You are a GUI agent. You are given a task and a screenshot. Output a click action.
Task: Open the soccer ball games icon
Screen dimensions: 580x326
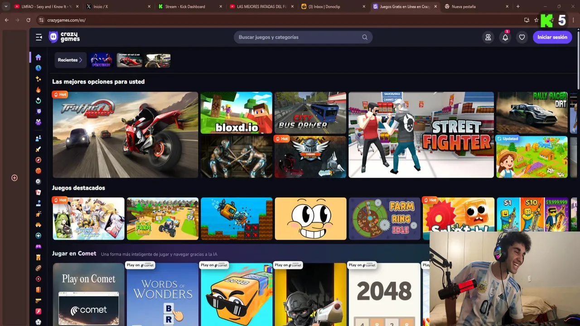tap(38, 322)
